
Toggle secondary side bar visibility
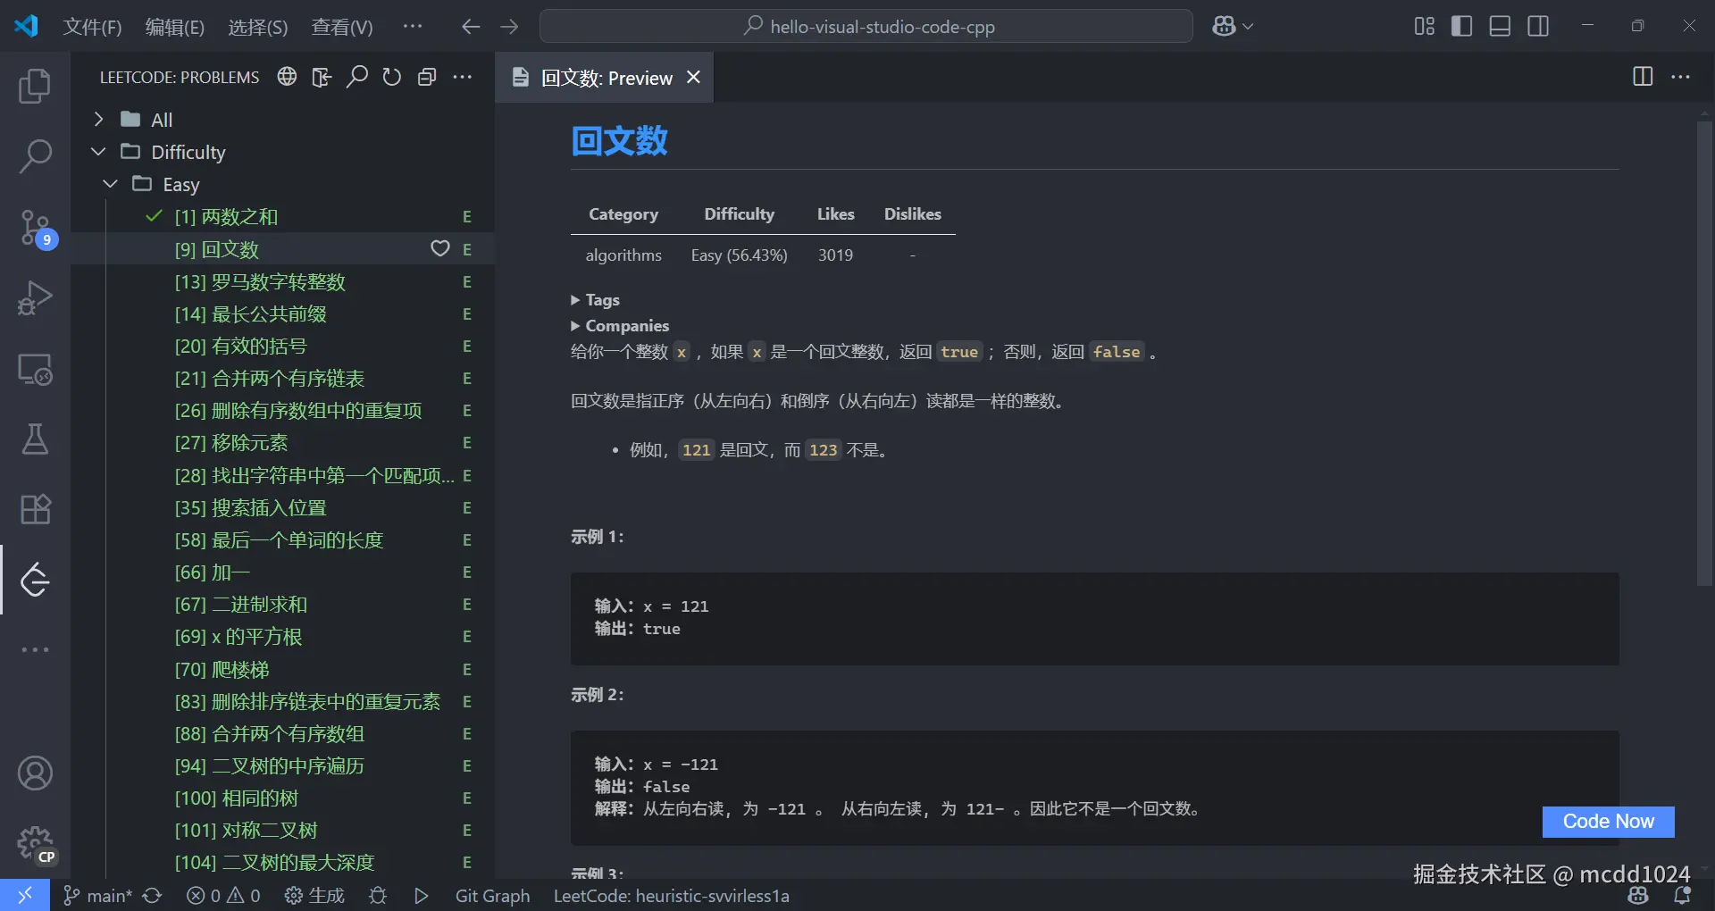coord(1538,26)
